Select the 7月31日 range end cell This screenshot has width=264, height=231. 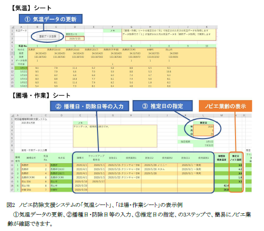click(204, 145)
